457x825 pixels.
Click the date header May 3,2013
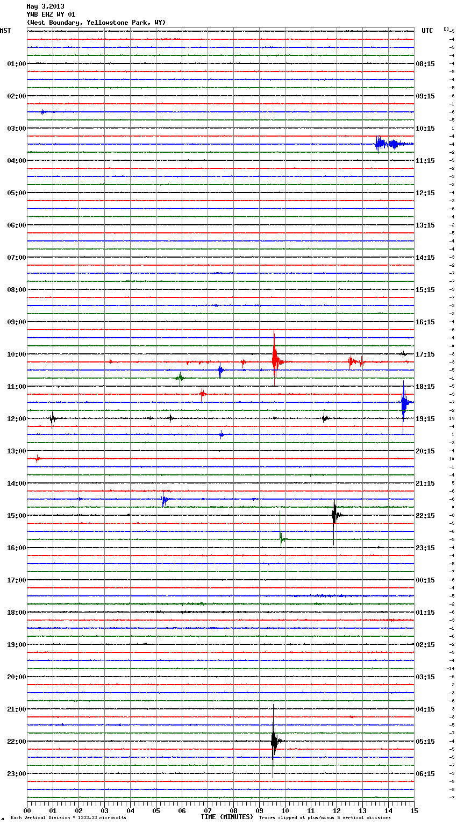[x=45, y=6]
